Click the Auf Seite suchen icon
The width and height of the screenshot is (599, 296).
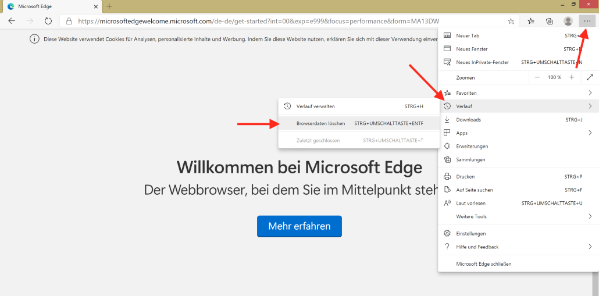point(447,190)
